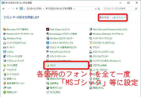
Task: Go up one level with up arrow
Action: click(17, 9)
